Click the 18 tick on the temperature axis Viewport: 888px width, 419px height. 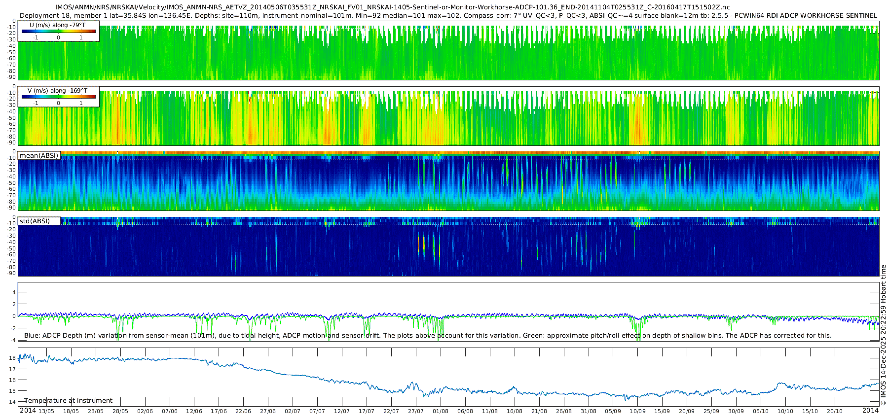pos(13,358)
